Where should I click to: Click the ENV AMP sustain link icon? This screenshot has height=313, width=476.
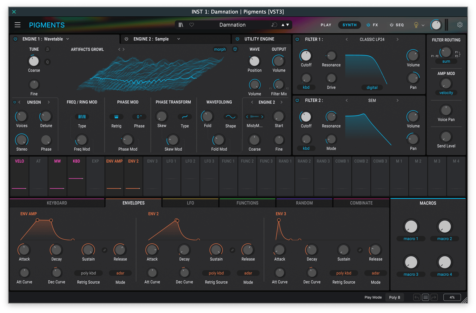104,250
